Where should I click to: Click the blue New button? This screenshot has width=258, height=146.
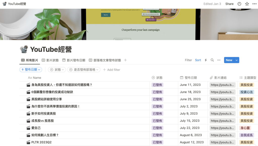tap(229, 60)
